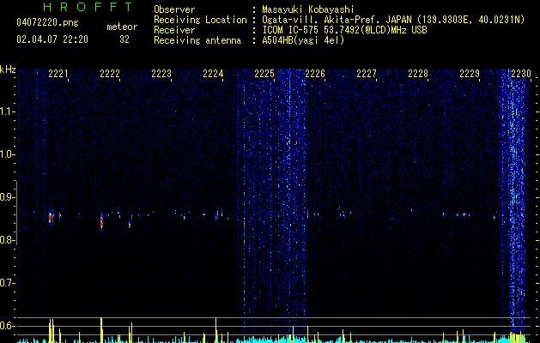Click the kHz axis unit label
This screenshot has height=343, width=540.
click(x=8, y=69)
